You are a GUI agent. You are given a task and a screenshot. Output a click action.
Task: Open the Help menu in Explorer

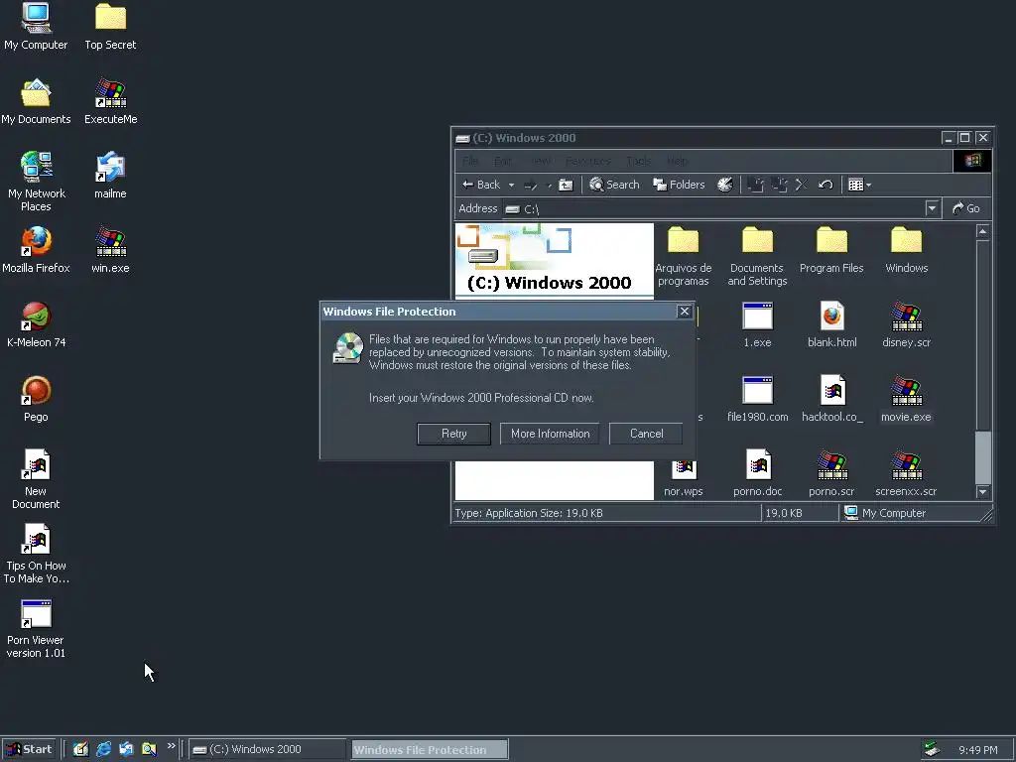[677, 161]
